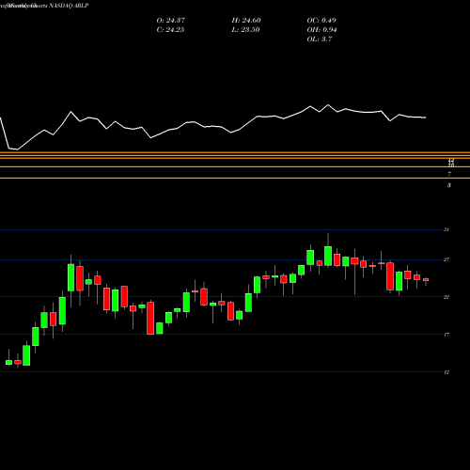Click the 22 price axis label
This screenshot has height=470, width=470.
[x=446, y=297]
